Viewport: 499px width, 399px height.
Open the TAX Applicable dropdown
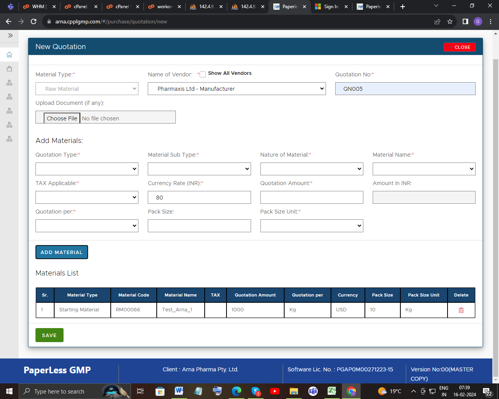pos(87,198)
